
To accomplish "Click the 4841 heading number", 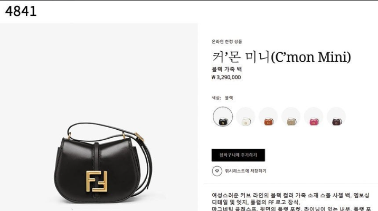I will point(21,11).
